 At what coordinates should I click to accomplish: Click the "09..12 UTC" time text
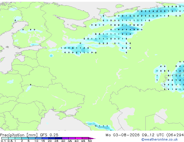[153, 135]
